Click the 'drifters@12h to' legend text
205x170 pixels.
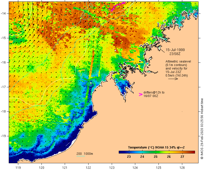154,92
